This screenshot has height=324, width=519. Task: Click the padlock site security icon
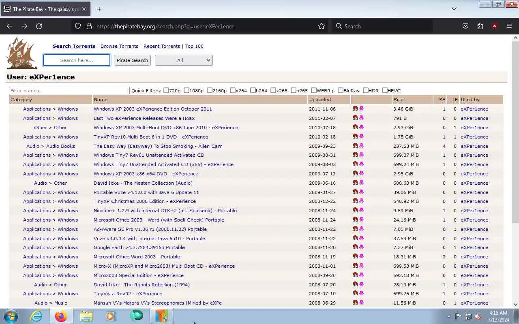tap(89, 26)
